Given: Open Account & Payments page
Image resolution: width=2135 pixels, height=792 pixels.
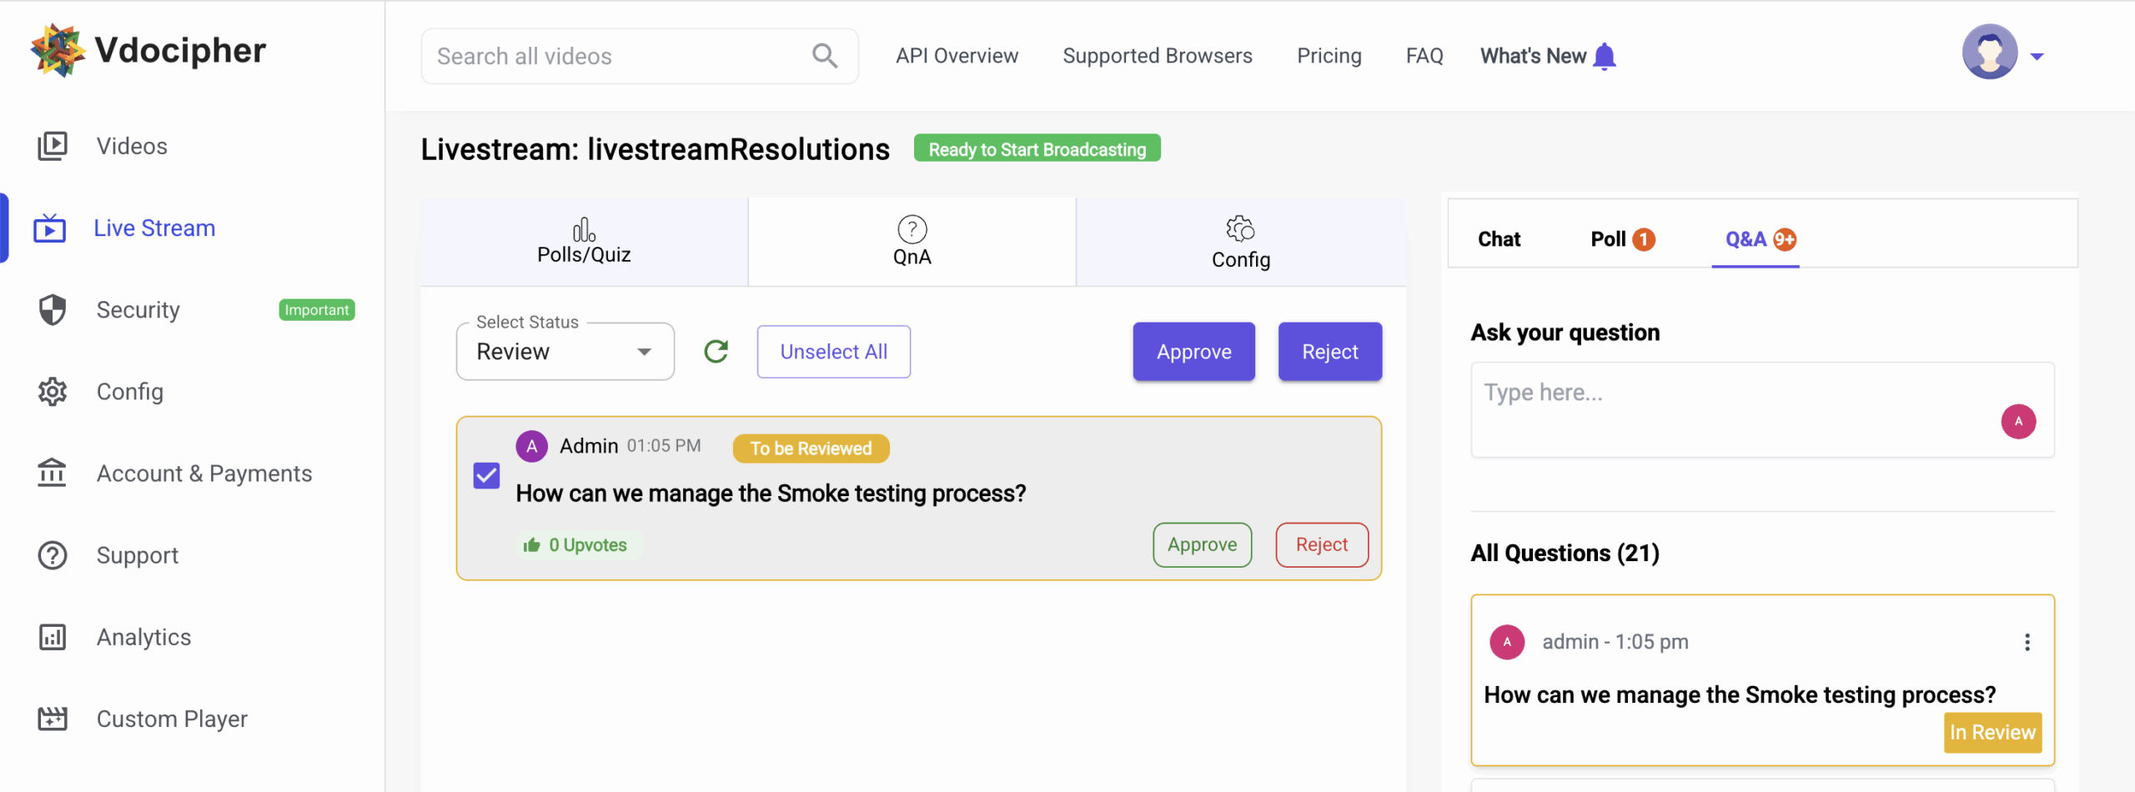Looking at the screenshot, I should coord(203,474).
